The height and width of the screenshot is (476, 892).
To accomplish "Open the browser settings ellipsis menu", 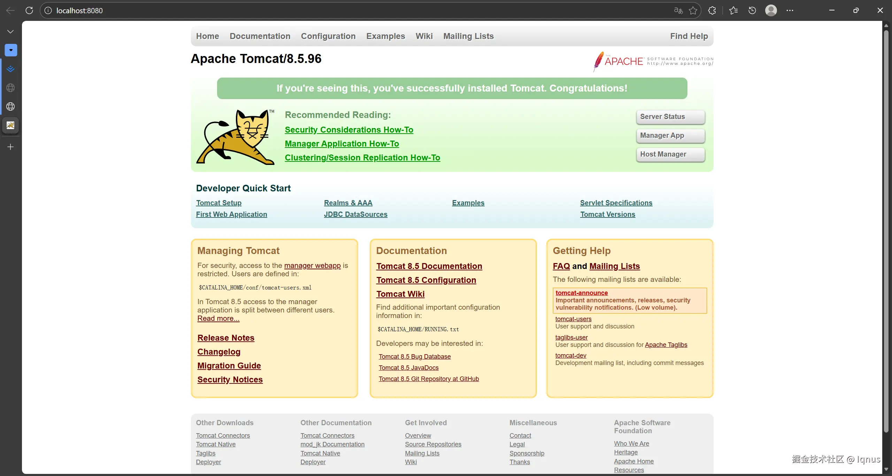I will pyautogui.click(x=790, y=10).
